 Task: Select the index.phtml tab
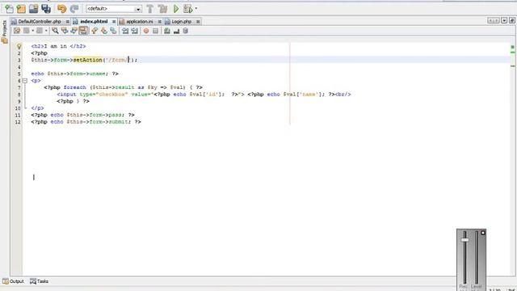[x=94, y=22]
